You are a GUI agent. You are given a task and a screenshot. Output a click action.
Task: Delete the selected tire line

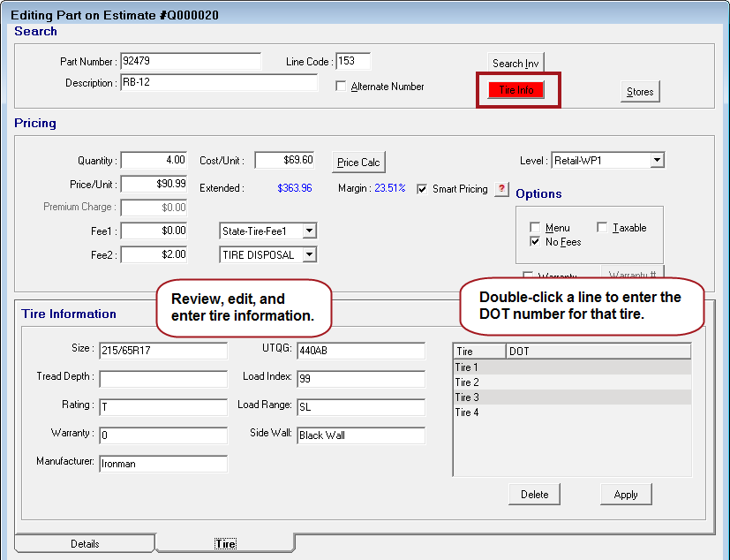point(534,495)
